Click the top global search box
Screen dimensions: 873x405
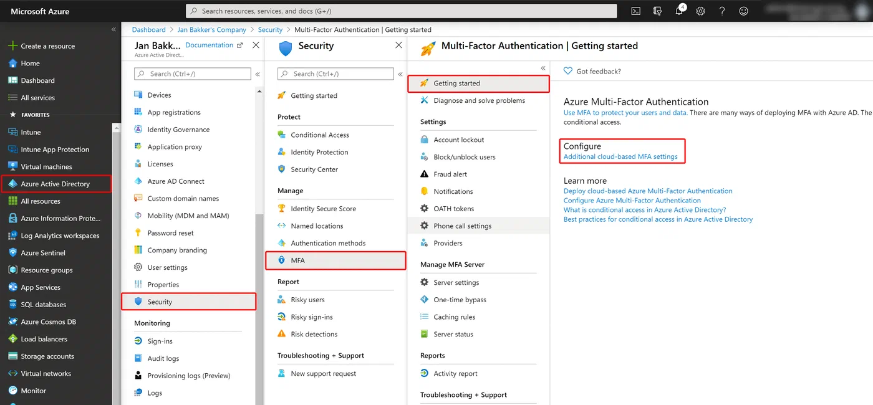click(x=402, y=11)
